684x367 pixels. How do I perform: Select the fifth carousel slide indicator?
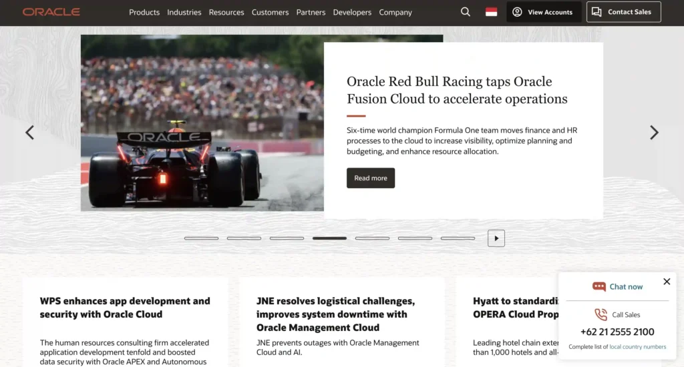[372, 238]
